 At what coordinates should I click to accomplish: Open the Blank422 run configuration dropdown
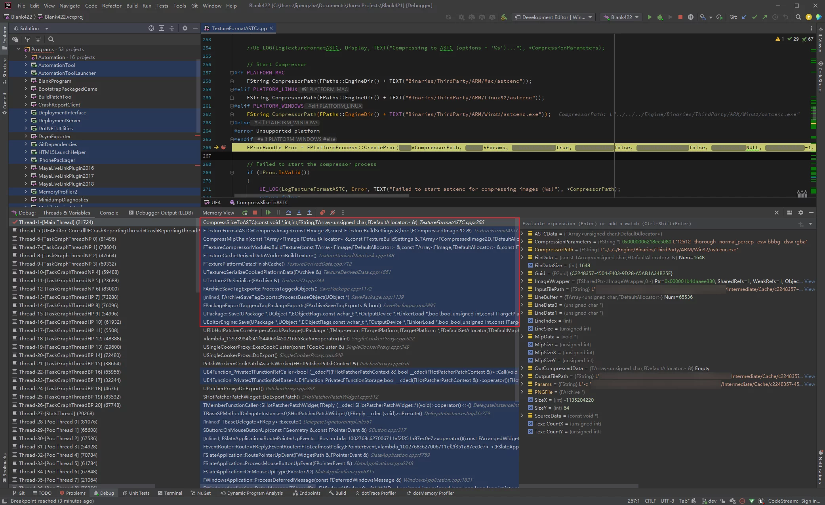coord(621,17)
